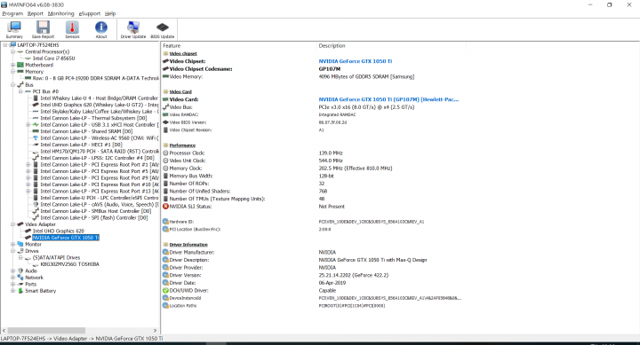Click the Driver Date value 06-Apr-2019

coord(332,283)
